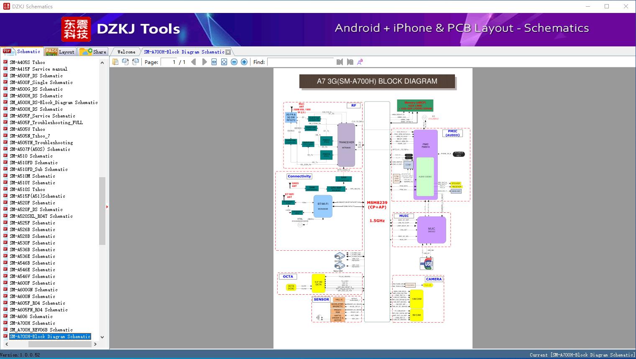Open SM-A510Y Schematic
The image size is (636, 359).
[32, 183]
